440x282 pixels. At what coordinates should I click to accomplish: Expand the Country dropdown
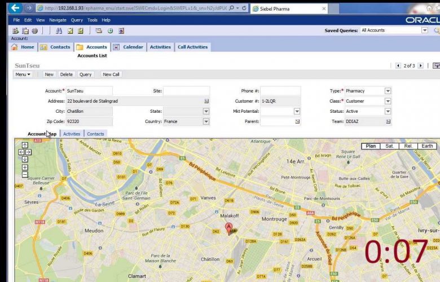point(206,121)
